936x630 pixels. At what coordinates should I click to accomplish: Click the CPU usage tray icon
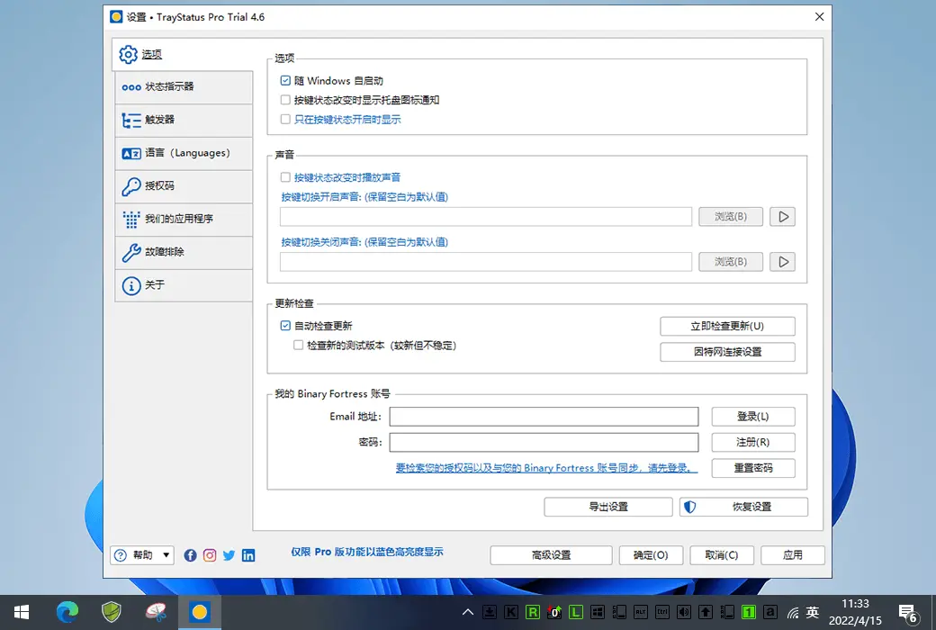[x=619, y=612]
